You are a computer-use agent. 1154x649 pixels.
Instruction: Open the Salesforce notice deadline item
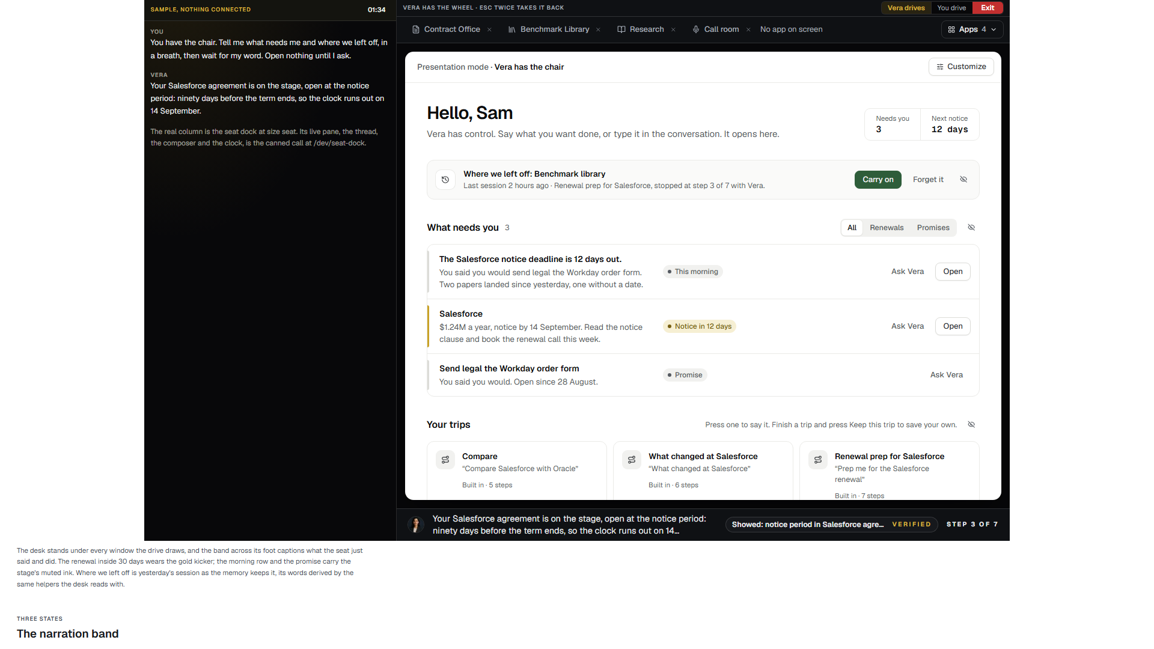coord(953,272)
